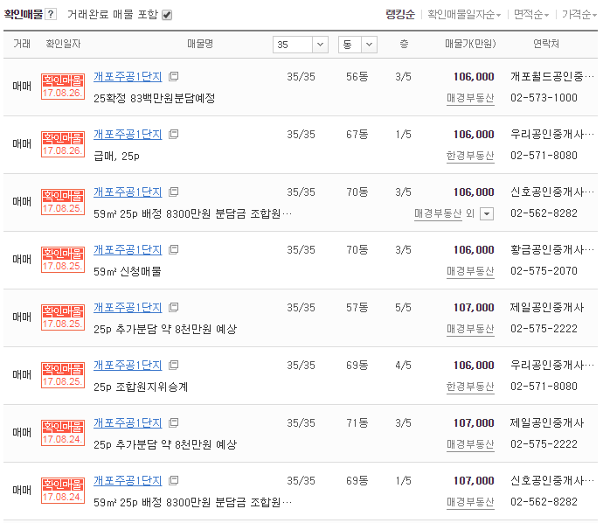This screenshot has height=523, width=610.
Task: Click the 급매, 25p description
Action: pos(116,157)
